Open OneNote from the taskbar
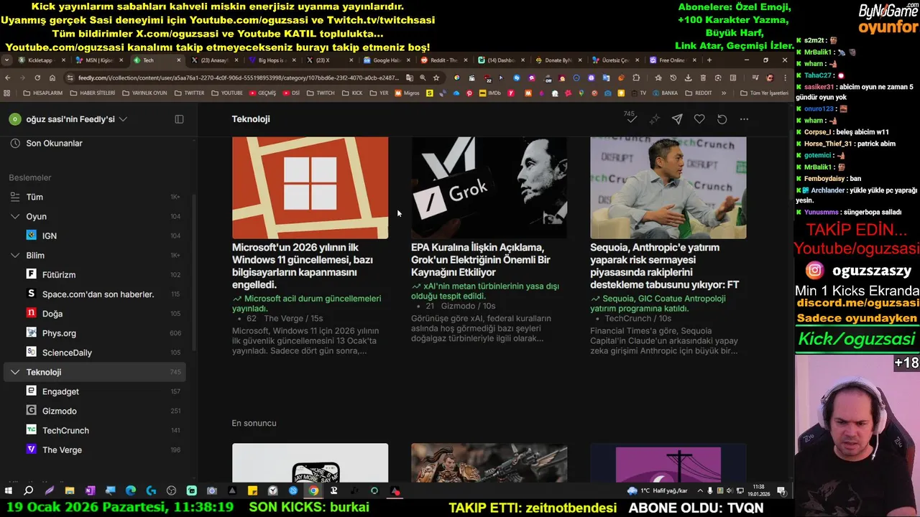Screen dimensions: 920x517 coord(90,490)
